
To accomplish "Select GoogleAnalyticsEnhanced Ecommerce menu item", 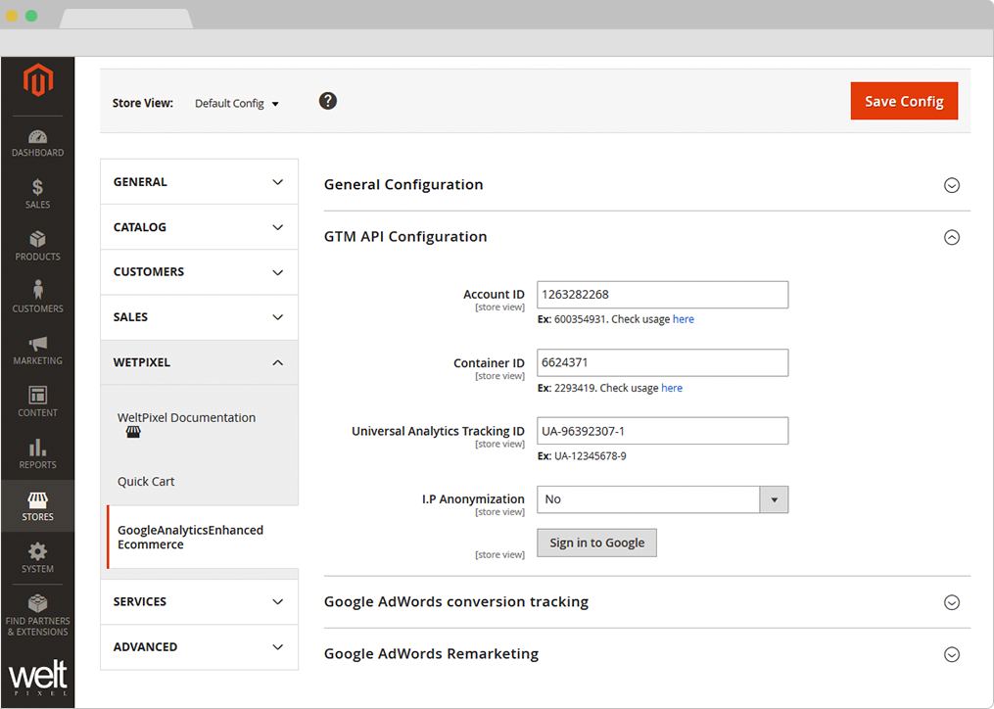I will tap(203, 538).
